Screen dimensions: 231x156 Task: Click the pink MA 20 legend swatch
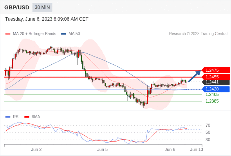(x=8, y=34)
